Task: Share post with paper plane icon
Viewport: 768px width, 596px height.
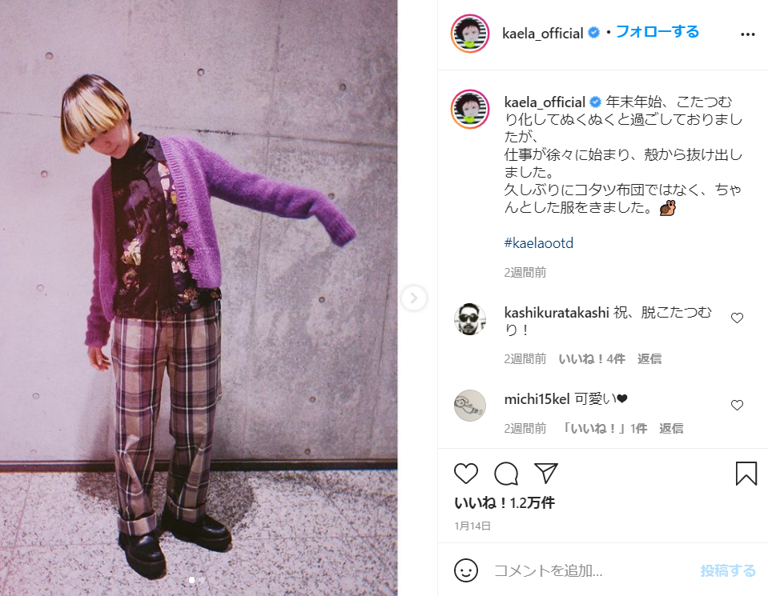Action: pyautogui.click(x=546, y=473)
